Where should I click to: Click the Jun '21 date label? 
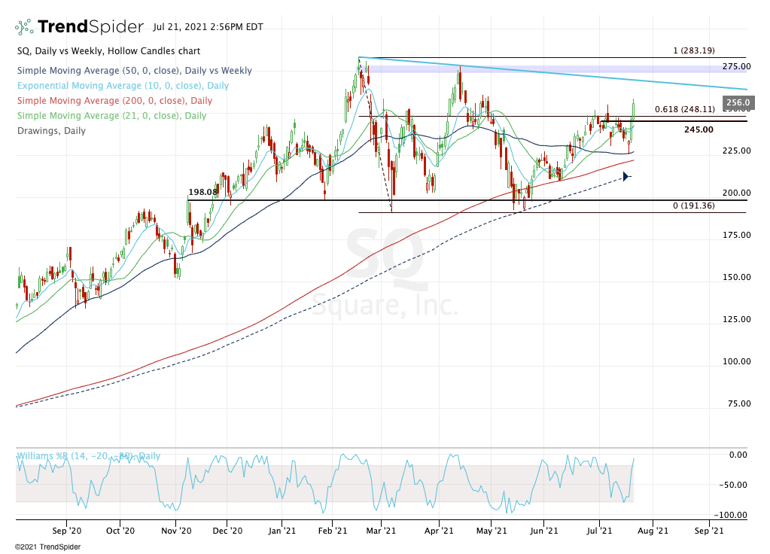point(544,531)
